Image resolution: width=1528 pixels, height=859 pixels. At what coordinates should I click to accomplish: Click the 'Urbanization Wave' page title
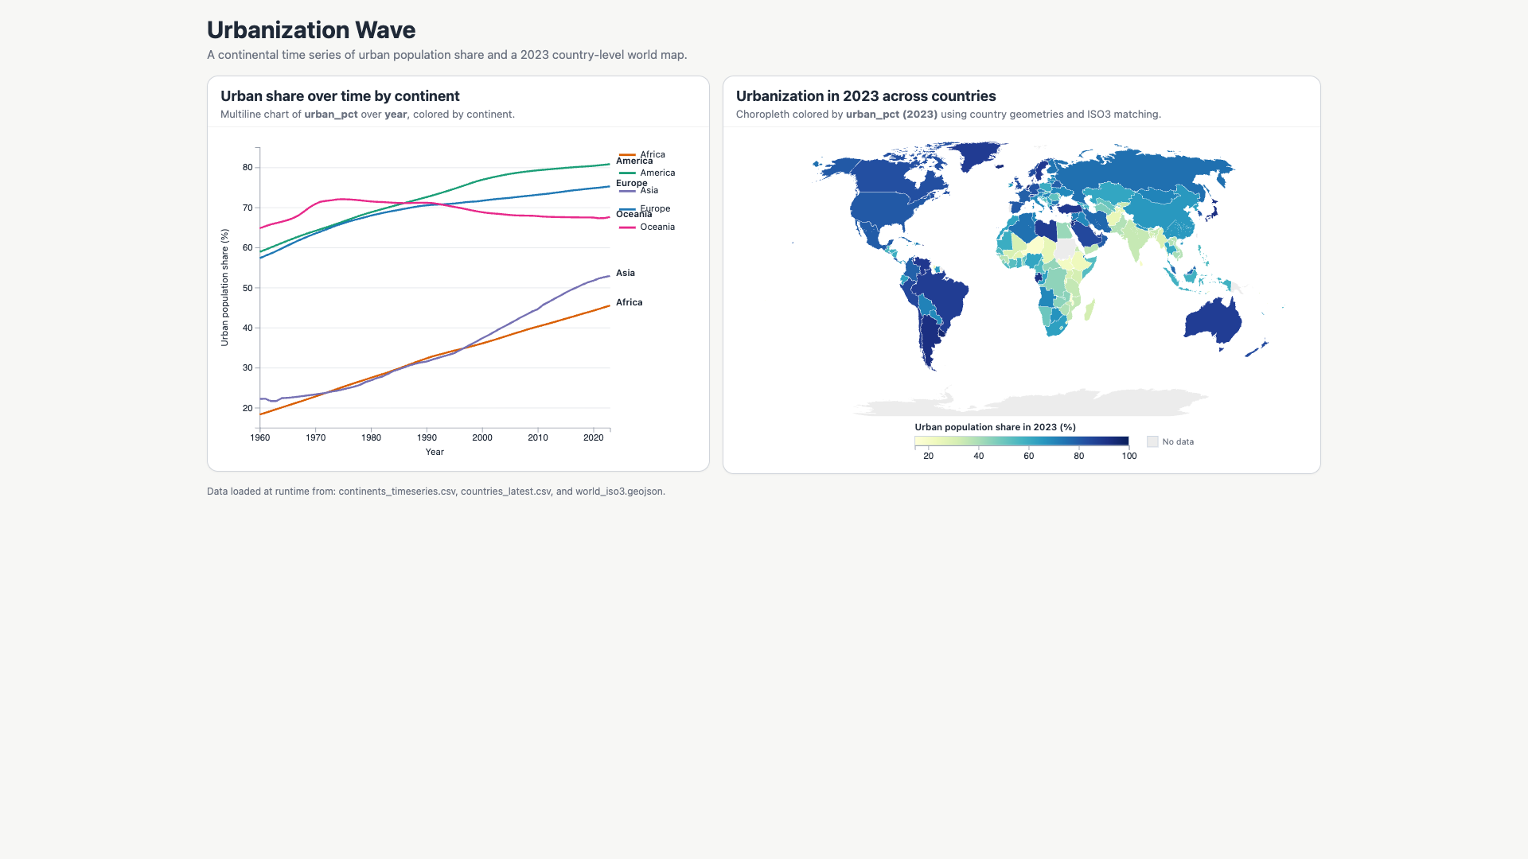click(311, 30)
